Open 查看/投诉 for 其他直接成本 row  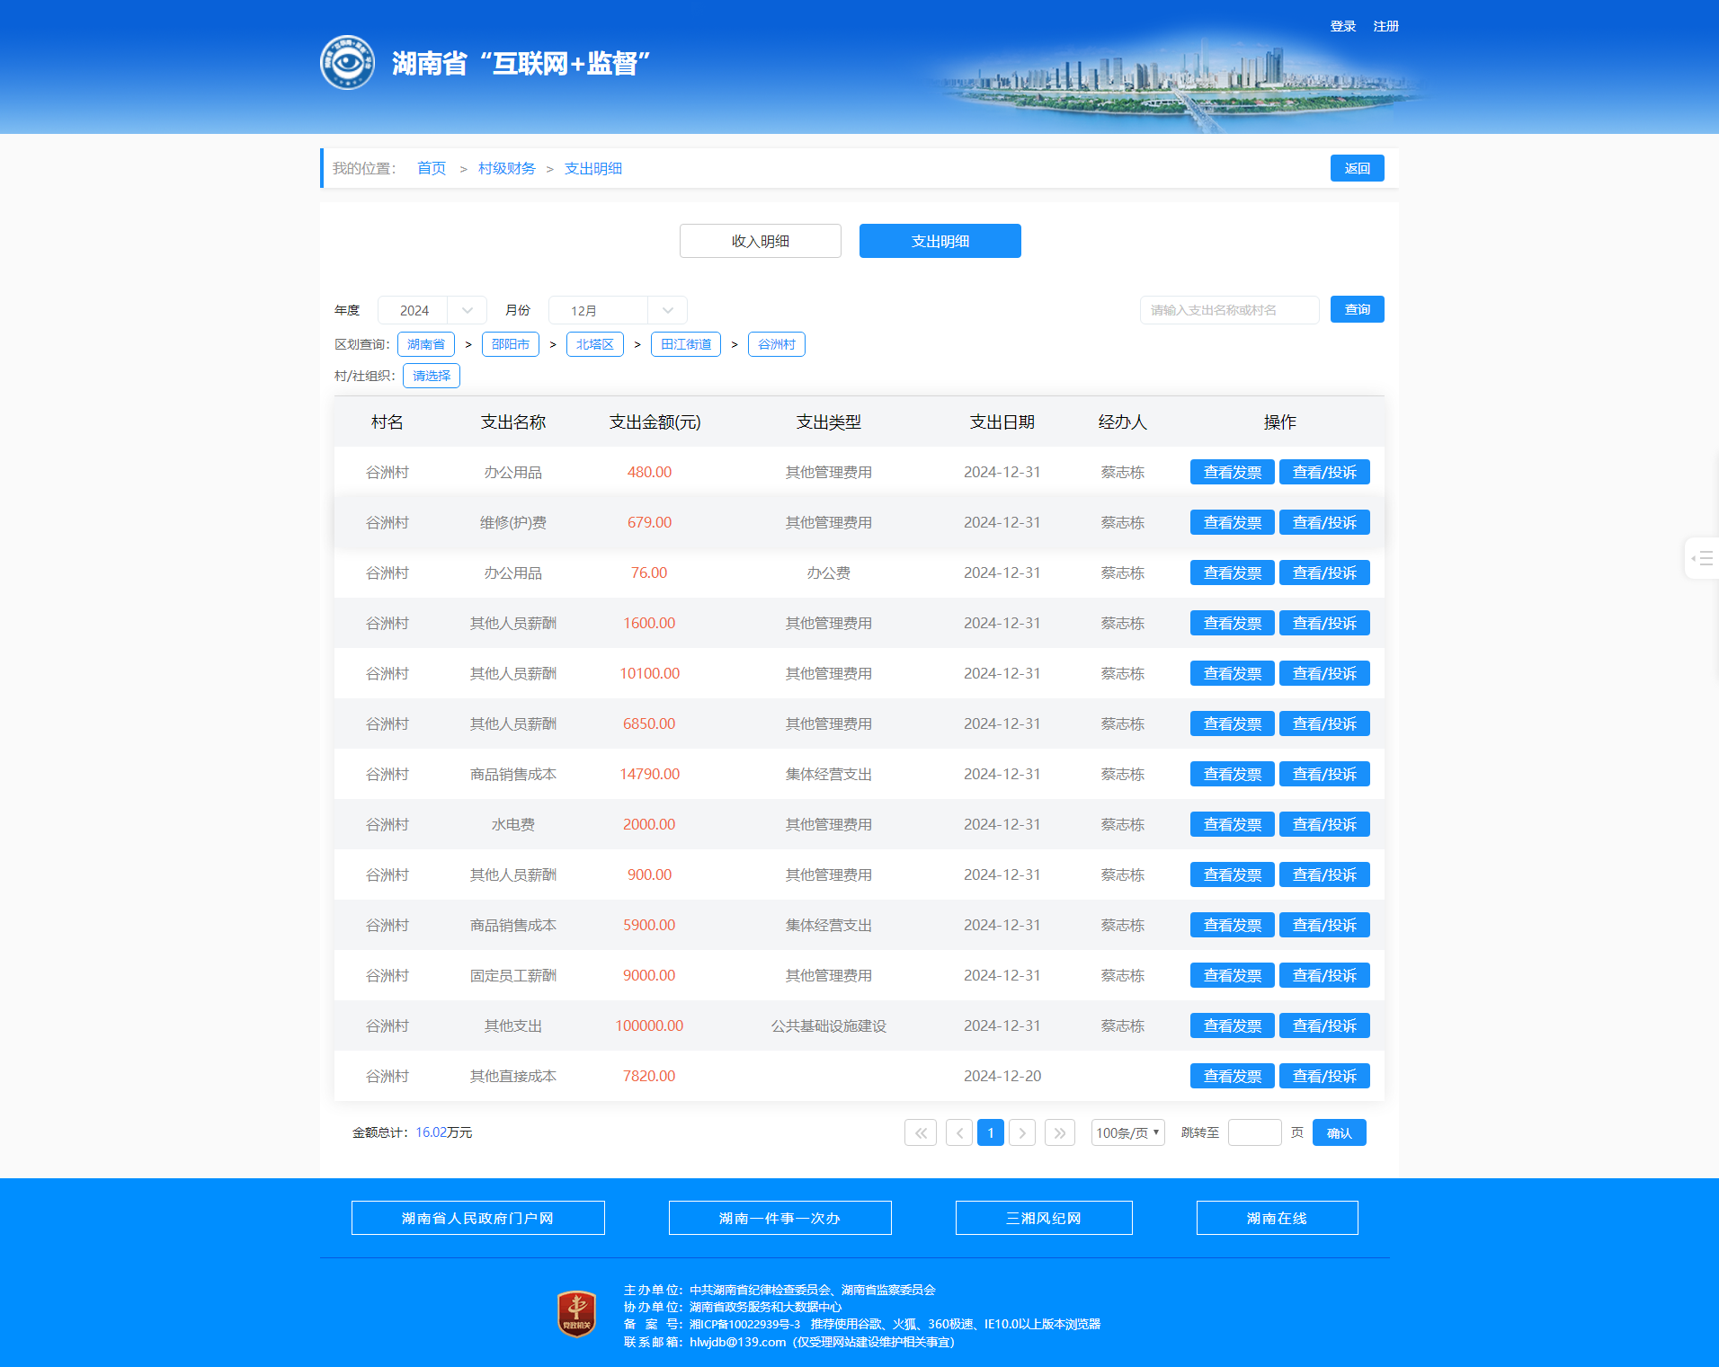1325,1076
